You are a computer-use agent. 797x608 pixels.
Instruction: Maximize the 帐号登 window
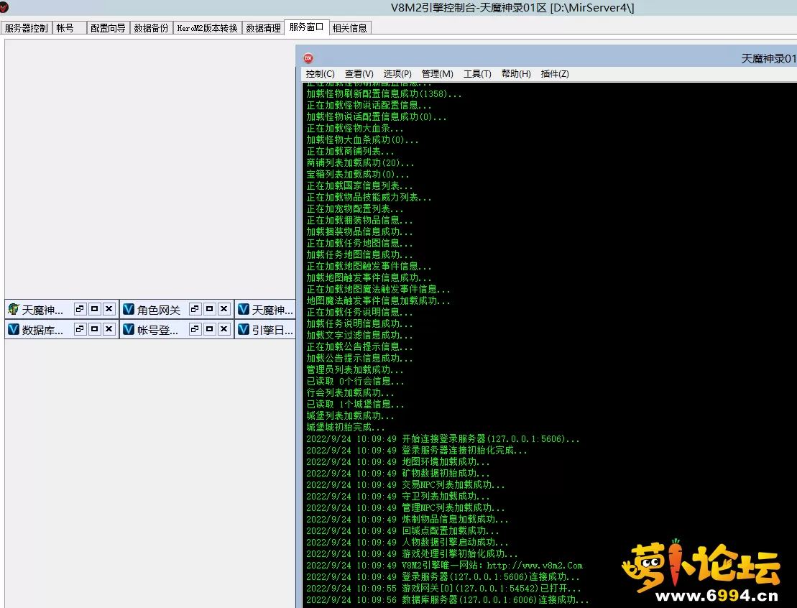(x=209, y=329)
